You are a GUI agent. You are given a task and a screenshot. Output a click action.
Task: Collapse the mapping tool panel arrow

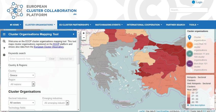[x=73, y=34]
